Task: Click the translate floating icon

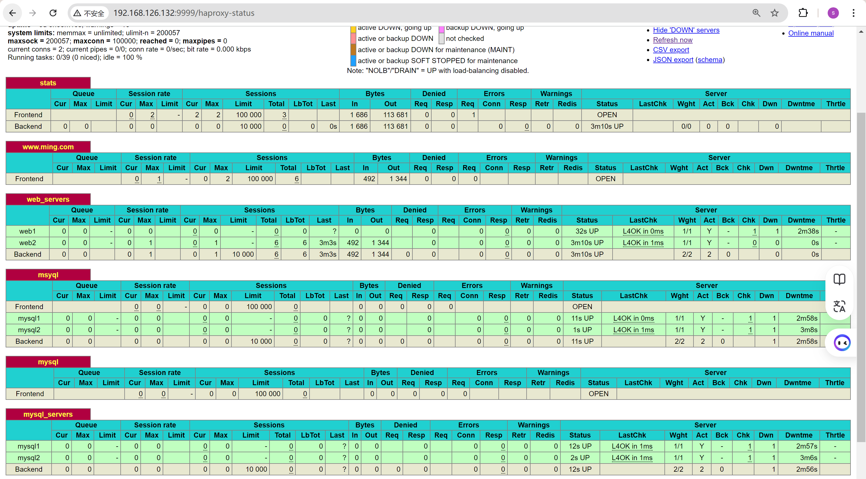Action: click(x=839, y=306)
